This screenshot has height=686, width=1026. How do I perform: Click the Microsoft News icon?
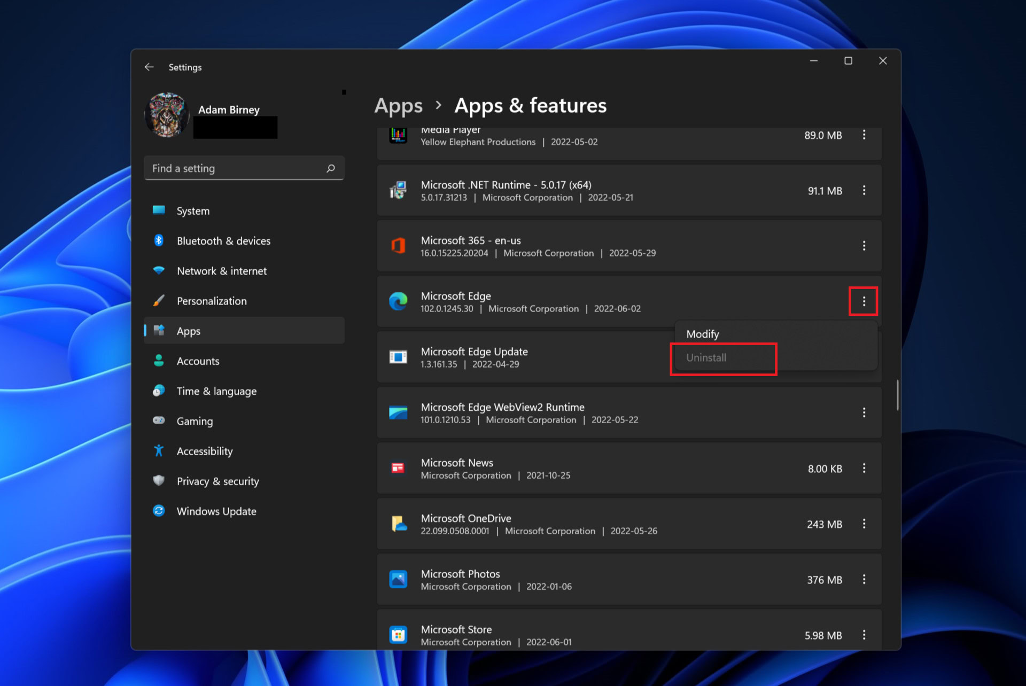click(x=398, y=468)
